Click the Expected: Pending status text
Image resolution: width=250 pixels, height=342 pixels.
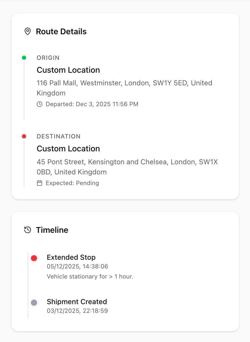coord(72,183)
